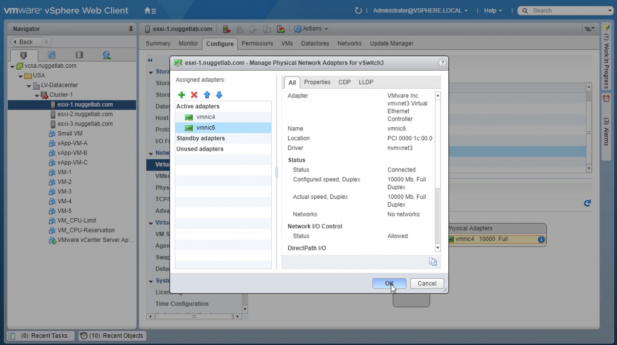Switch to the LLDP tab

pyautogui.click(x=366, y=82)
